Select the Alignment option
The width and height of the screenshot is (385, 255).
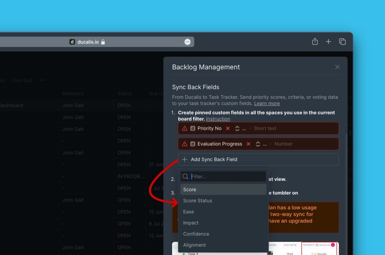tap(223, 245)
